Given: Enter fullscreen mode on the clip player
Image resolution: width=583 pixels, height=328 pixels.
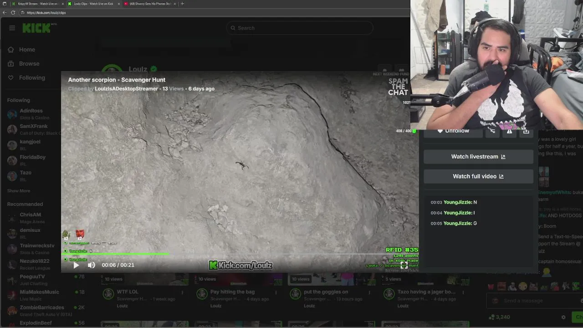Looking at the screenshot, I should (404, 266).
